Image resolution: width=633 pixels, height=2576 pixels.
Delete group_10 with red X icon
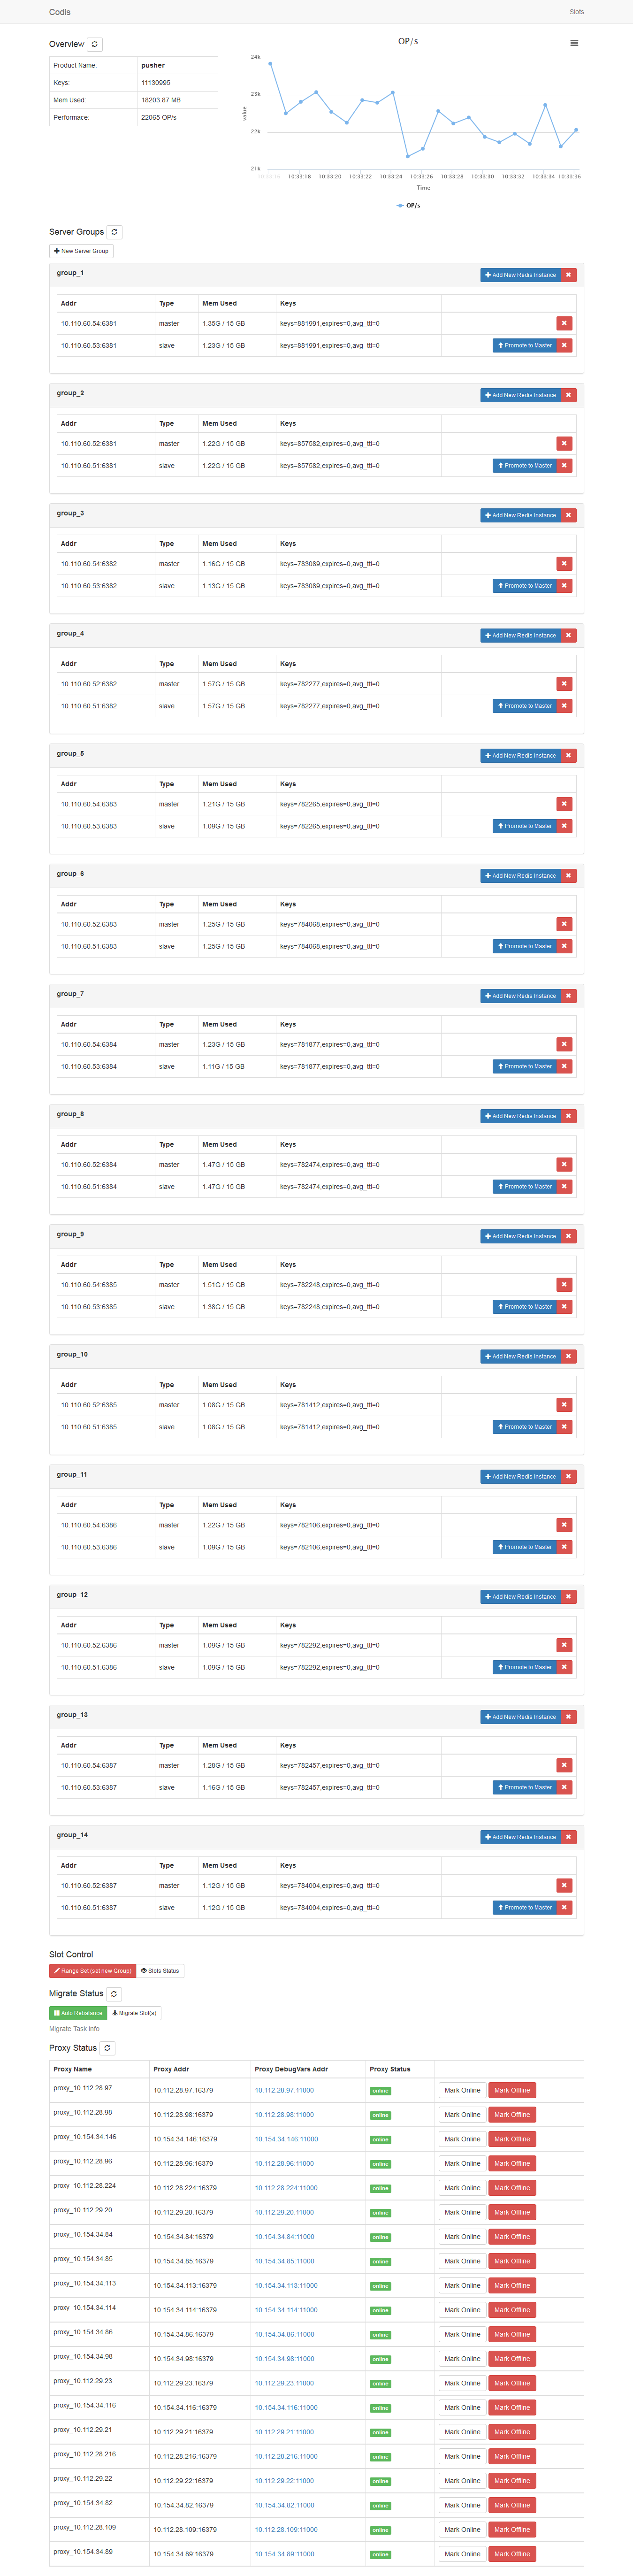pos(568,1357)
